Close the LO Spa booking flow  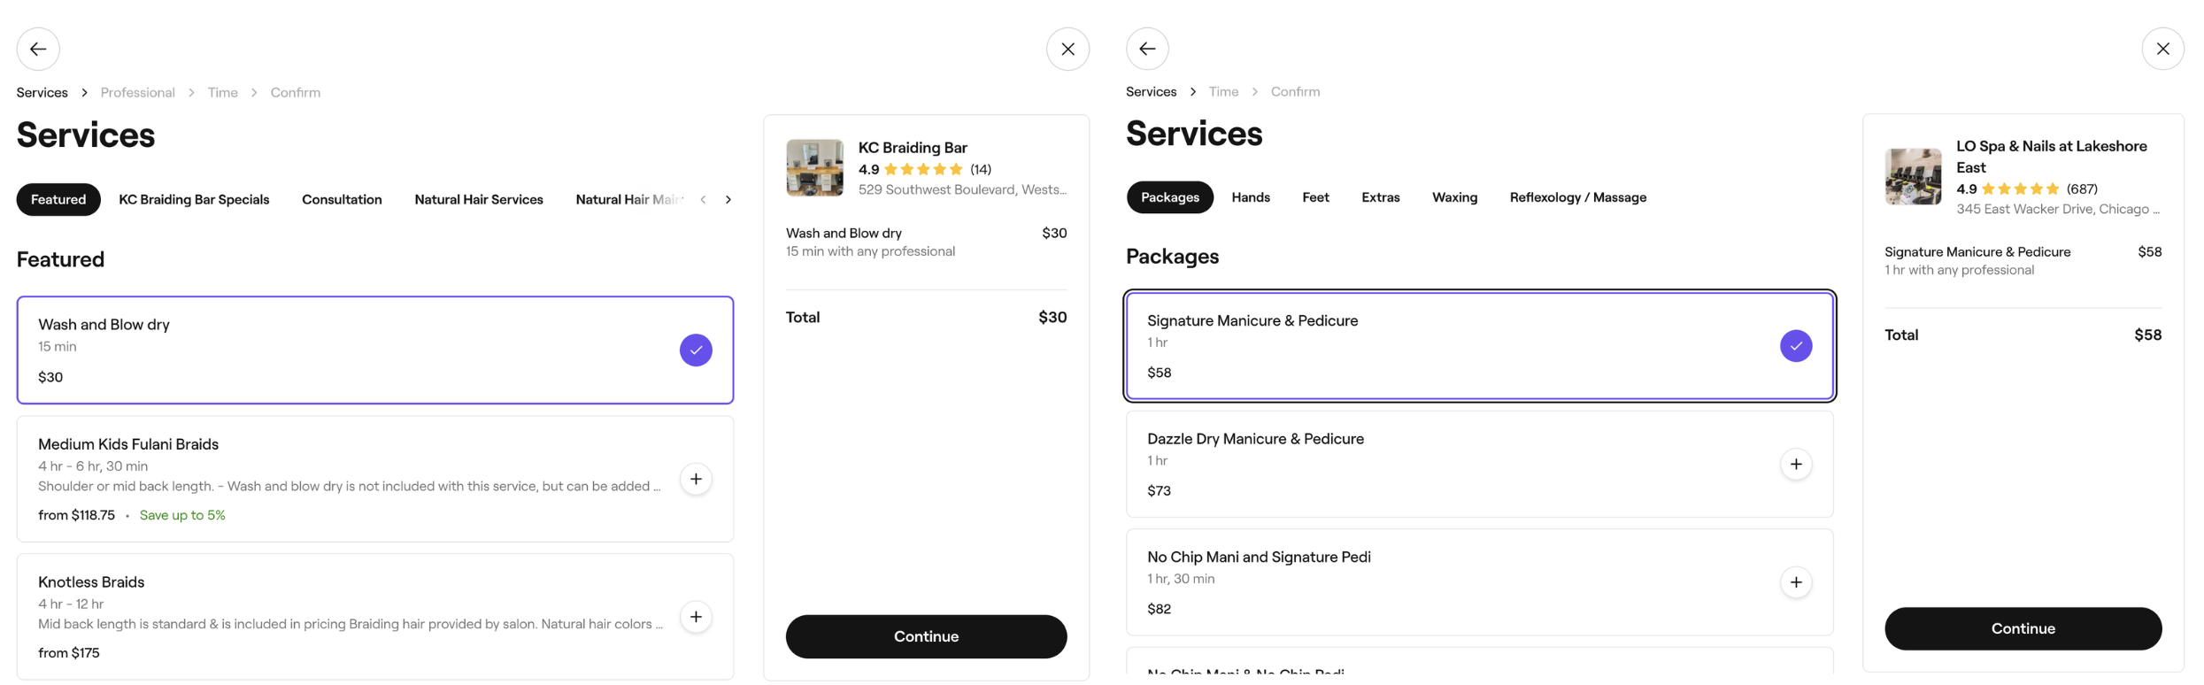pyautogui.click(x=2163, y=49)
